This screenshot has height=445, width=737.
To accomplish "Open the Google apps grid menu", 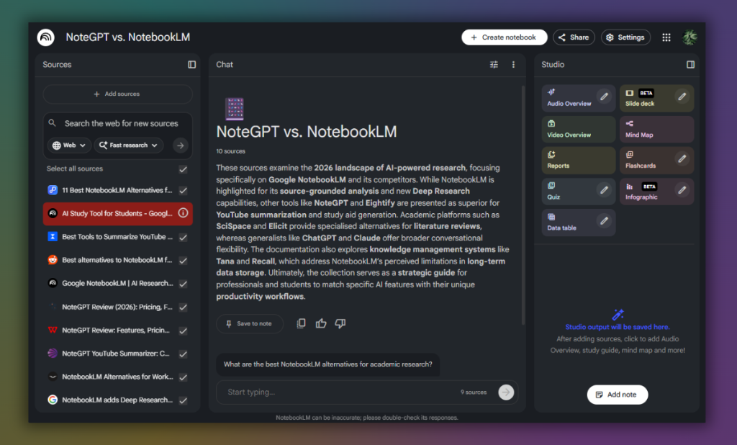I will point(666,37).
